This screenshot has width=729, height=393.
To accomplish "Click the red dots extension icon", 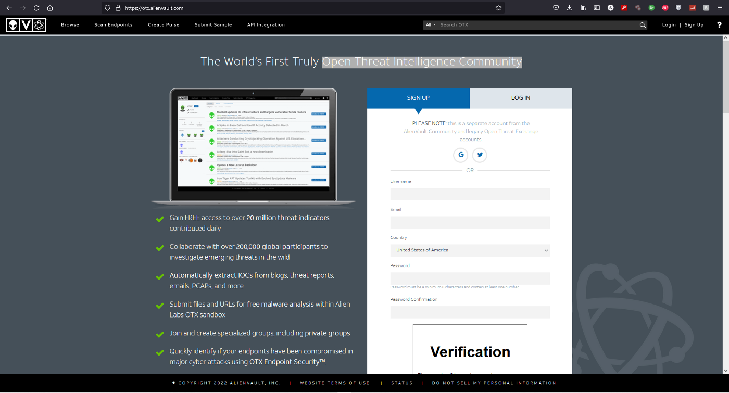I will tap(637, 8).
